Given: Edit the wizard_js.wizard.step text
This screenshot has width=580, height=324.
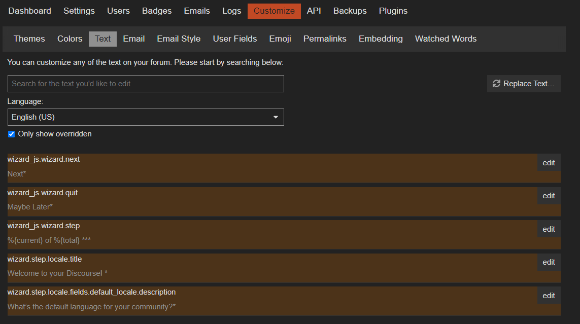Looking at the screenshot, I should pyautogui.click(x=549, y=229).
